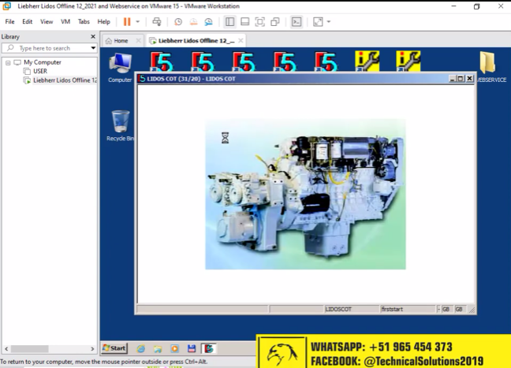The height and width of the screenshot is (368, 511).
Task: Open the Recycle Bin desktop icon
Action: click(121, 124)
